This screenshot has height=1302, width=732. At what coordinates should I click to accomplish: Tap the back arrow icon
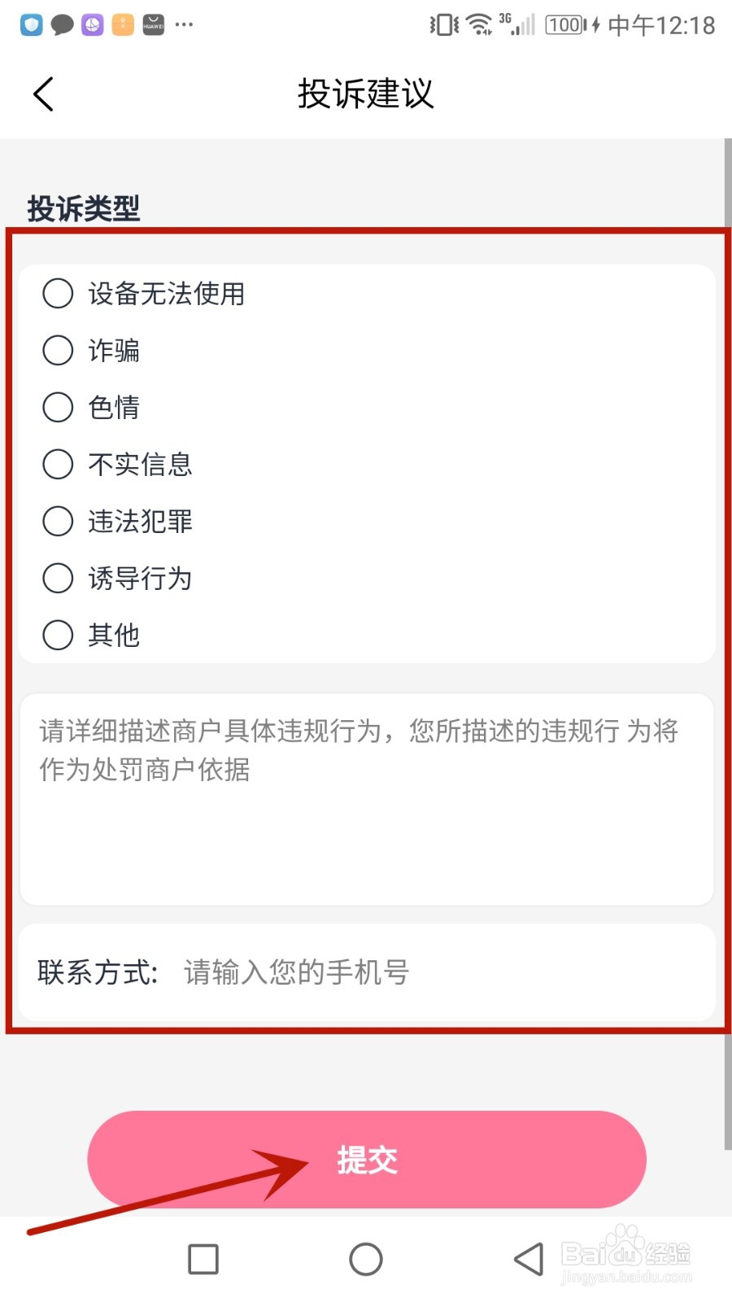(44, 94)
